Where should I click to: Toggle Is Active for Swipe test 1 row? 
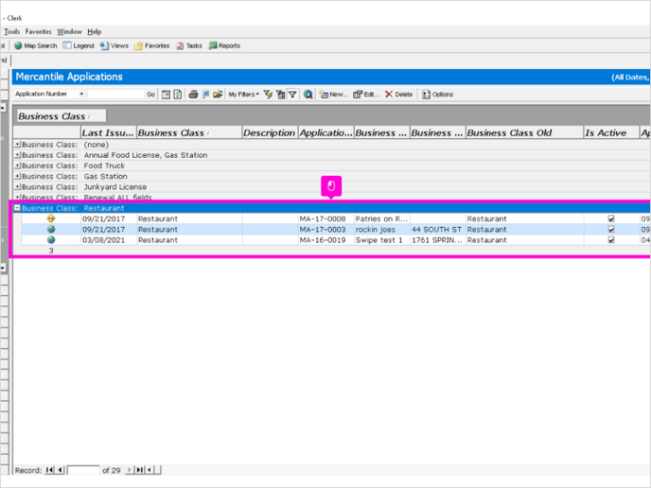click(611, 240)
